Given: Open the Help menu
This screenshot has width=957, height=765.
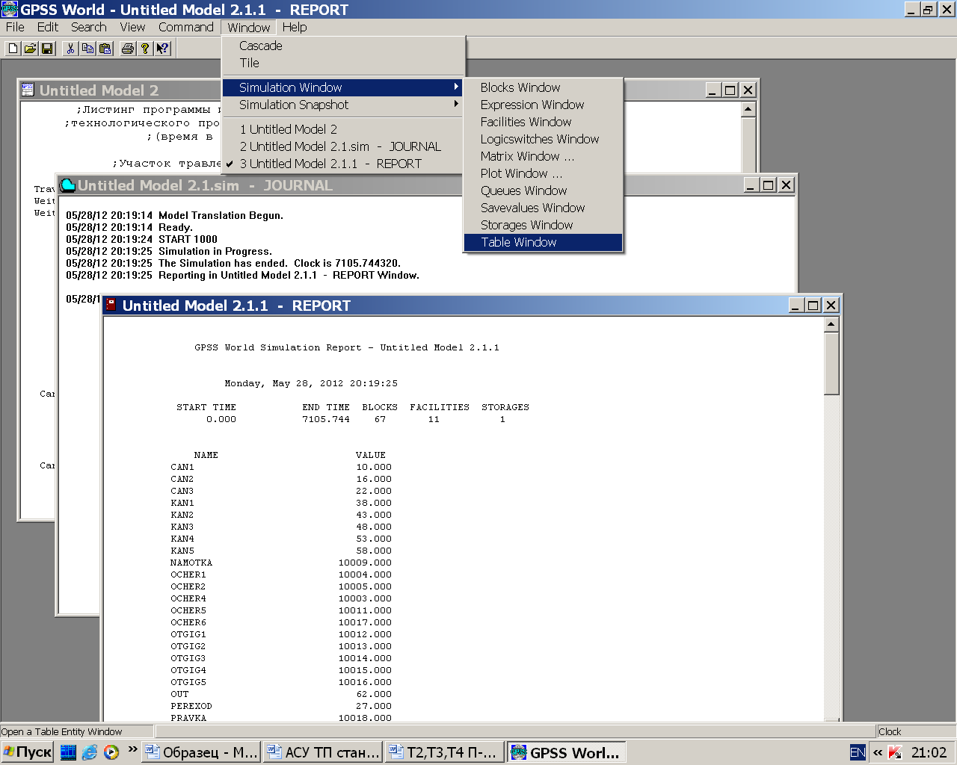Looking at the screenshot, I should click(295, 27).
